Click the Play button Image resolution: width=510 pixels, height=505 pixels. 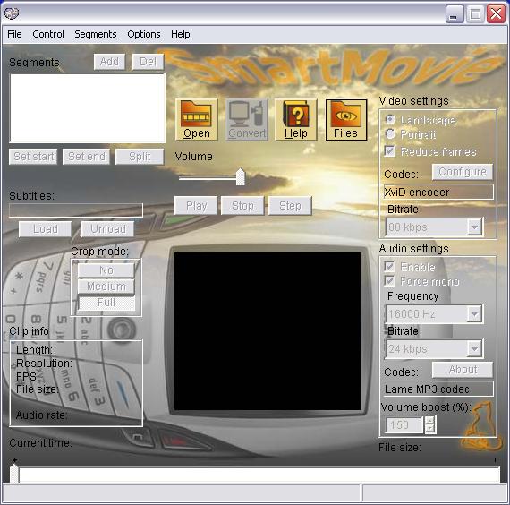(196, 206)
